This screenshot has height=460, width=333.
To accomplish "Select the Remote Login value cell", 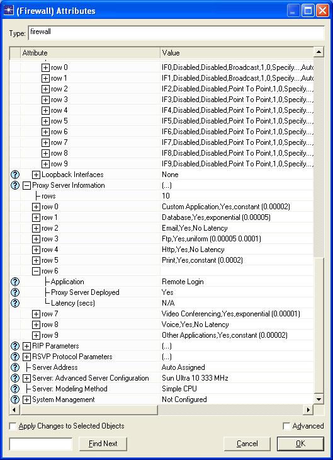I will pyautogui.click(x=237, y=282).
